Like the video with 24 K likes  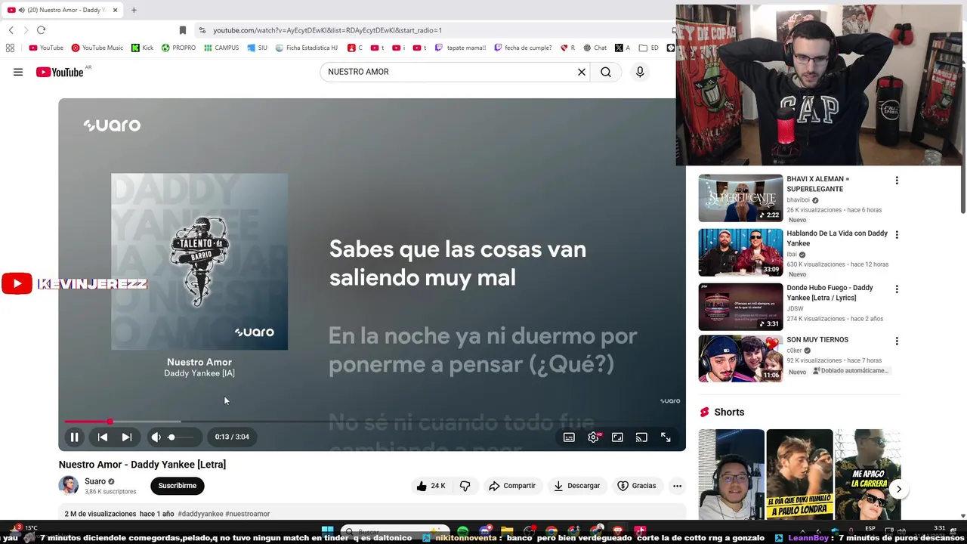(431, 486)
